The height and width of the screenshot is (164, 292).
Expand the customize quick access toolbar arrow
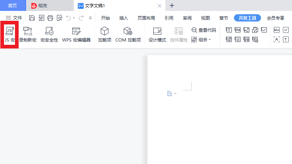90,18
